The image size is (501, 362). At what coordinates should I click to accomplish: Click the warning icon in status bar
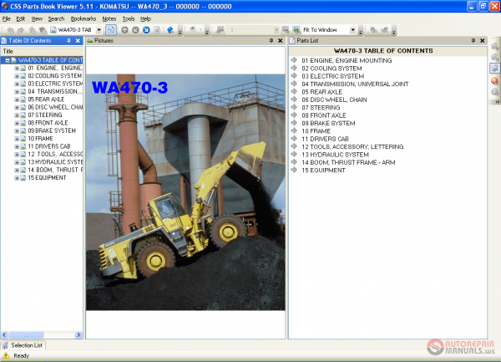pyautogui.click(x=6, y=355)
